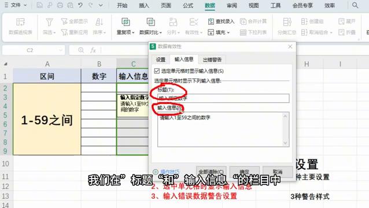
Task: Open the 填充 dropdown
Action: [219, 32]
